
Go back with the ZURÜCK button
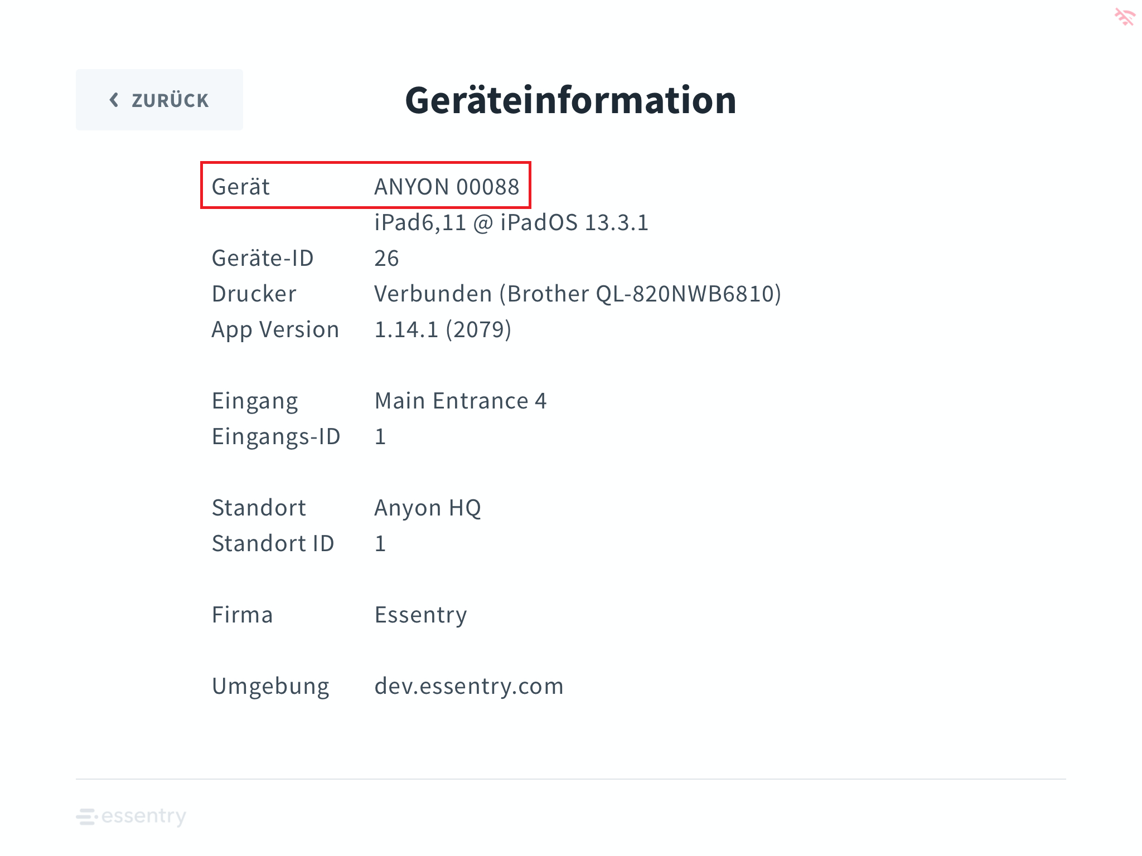tap(159, 100)
